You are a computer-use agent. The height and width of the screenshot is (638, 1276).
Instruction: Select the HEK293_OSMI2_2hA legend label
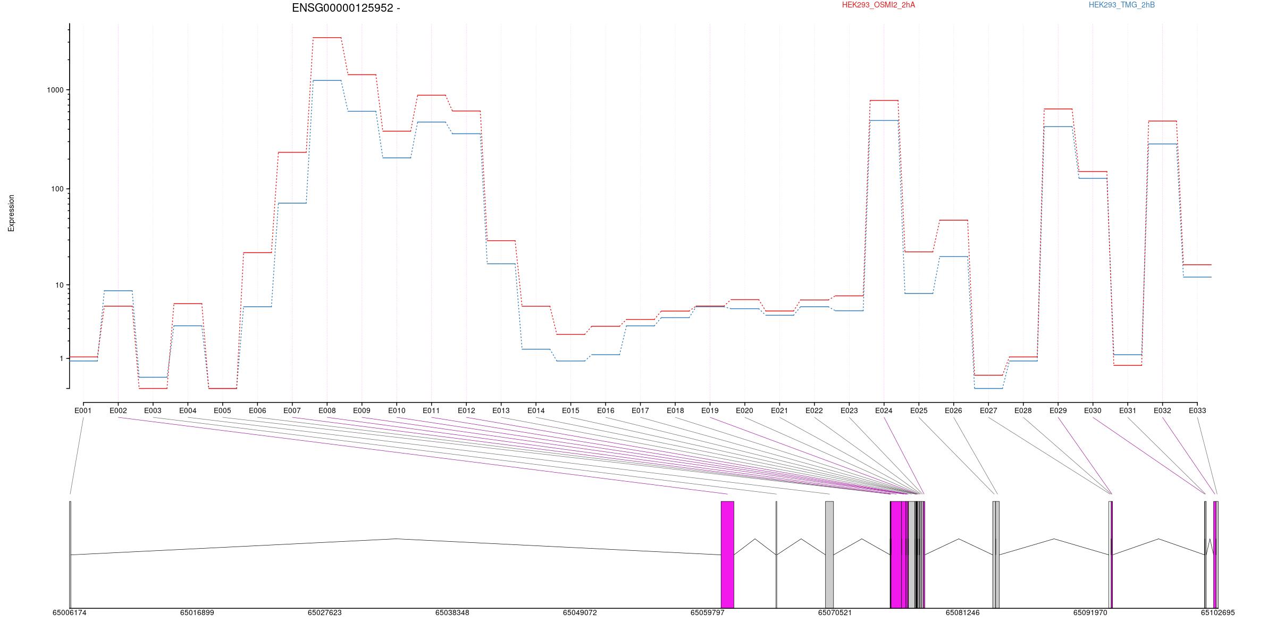click(878, 5)
